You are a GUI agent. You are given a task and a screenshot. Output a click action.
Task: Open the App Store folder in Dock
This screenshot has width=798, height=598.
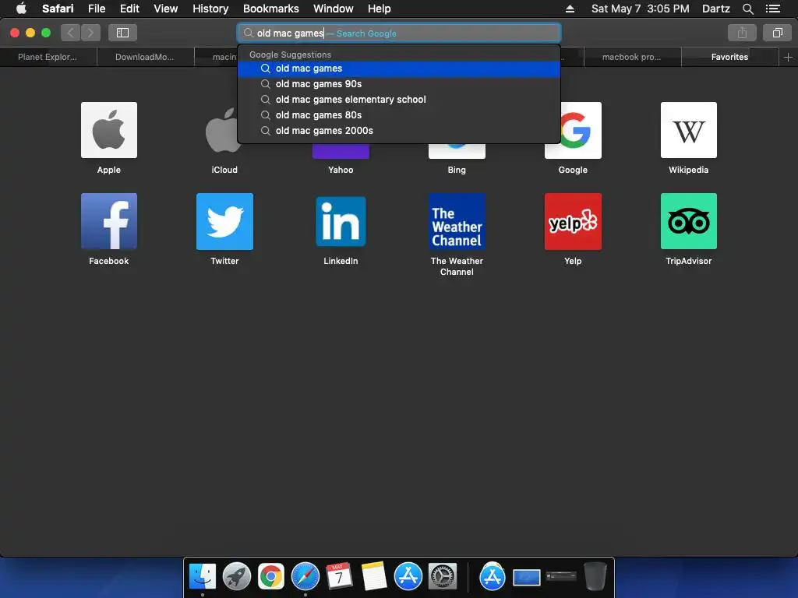point(493,577)
